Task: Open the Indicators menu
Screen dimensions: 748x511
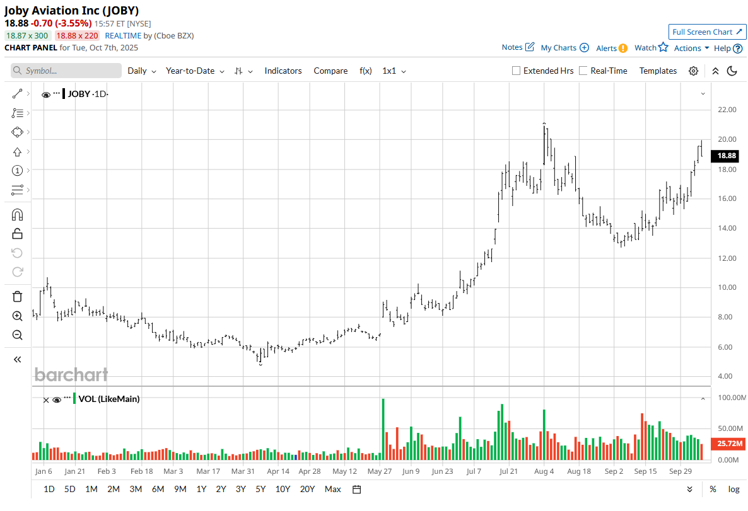Action: point(283,71)
